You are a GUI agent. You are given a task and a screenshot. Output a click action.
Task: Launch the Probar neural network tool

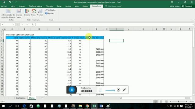(34, 12)
